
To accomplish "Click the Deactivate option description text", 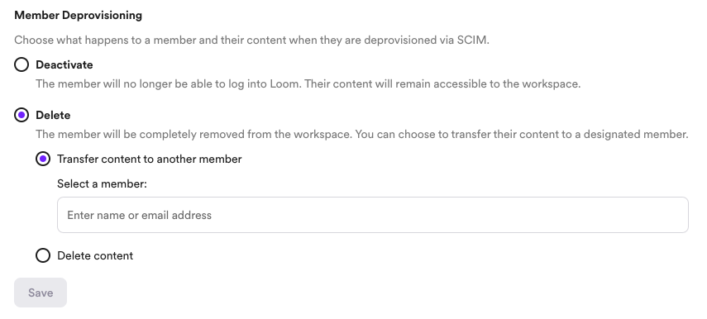I will (308, 84).
